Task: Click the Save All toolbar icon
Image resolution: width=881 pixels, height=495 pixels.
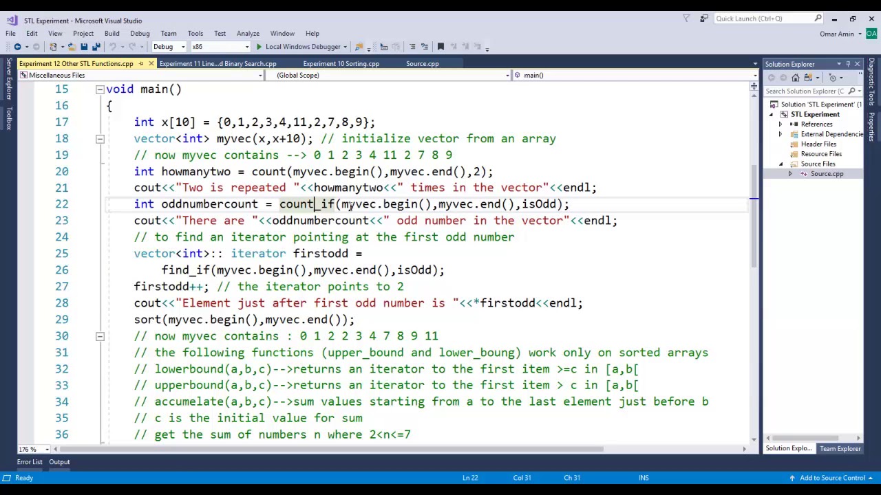Action: click(96, 47)
